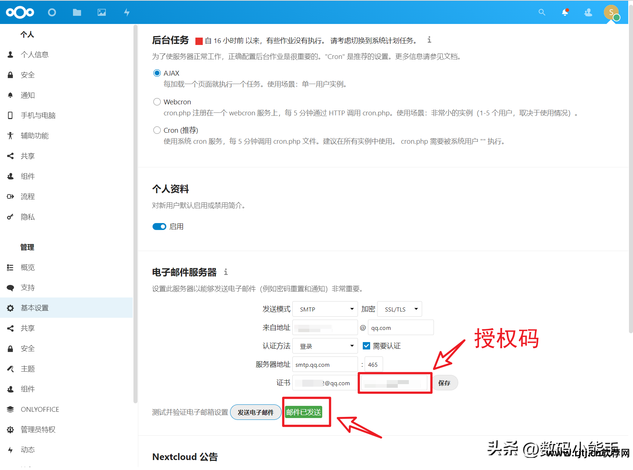This screenshot has width=633, height=470.
Task: Open the notifications bell icon
Action: [565, 12]
